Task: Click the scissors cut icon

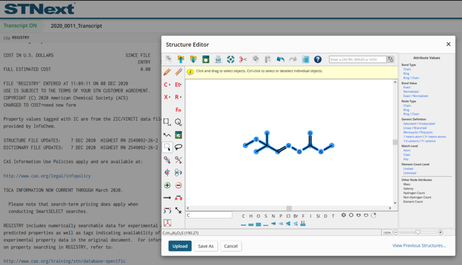Action: coord(243,59)
